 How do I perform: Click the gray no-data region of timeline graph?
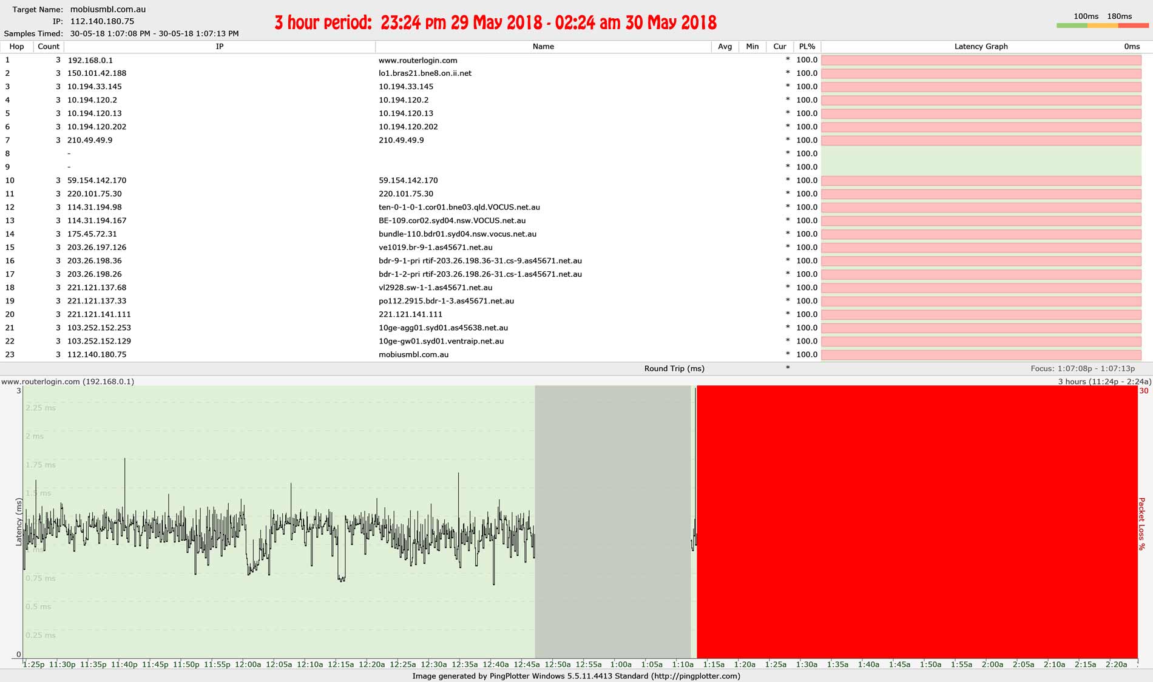tap(612, 522)
